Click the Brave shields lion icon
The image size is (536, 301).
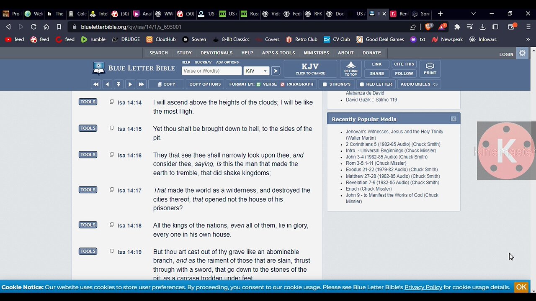428,27
